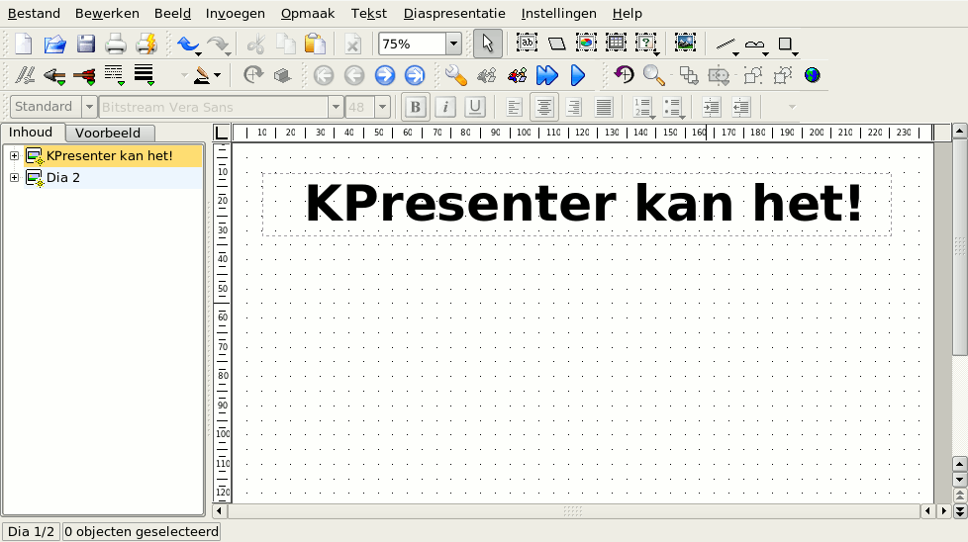
Task: Toggle underline text formatting
Action: tap(475, 107)
